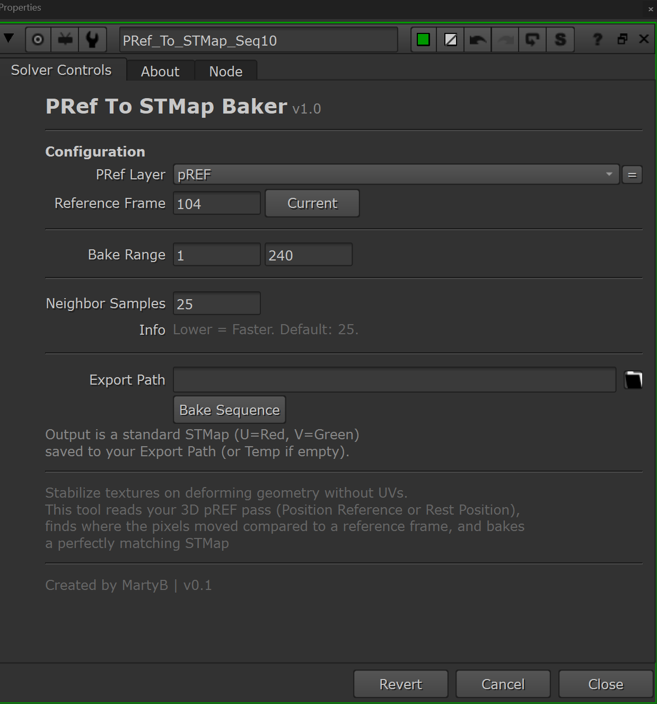Click into the Neighbor Samples field

click(x=216, y=304)
